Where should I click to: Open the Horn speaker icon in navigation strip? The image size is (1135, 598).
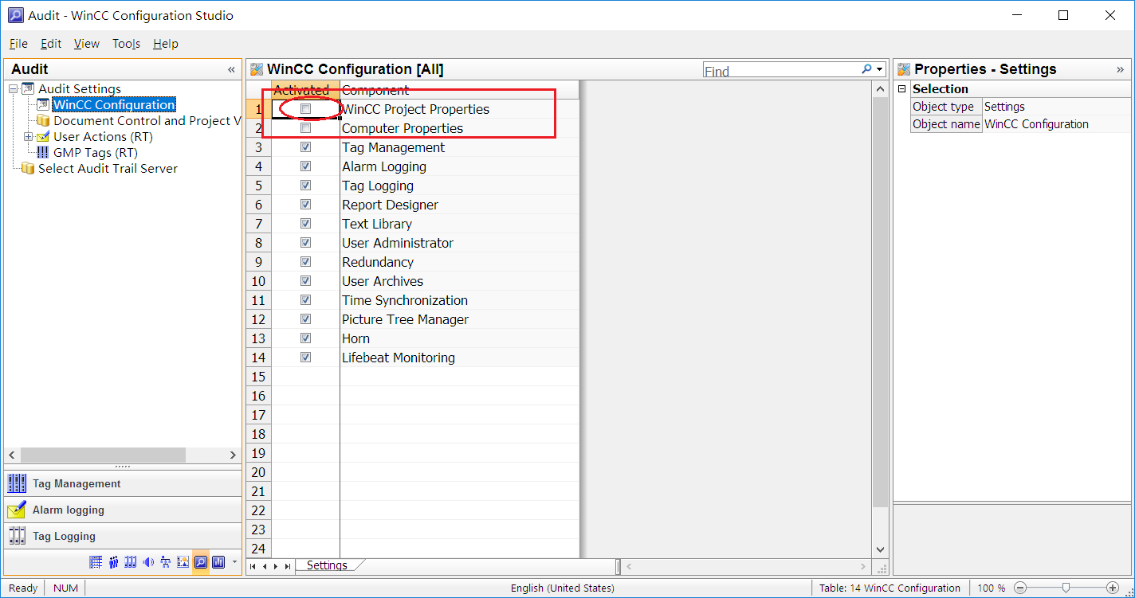click(148, 562)
